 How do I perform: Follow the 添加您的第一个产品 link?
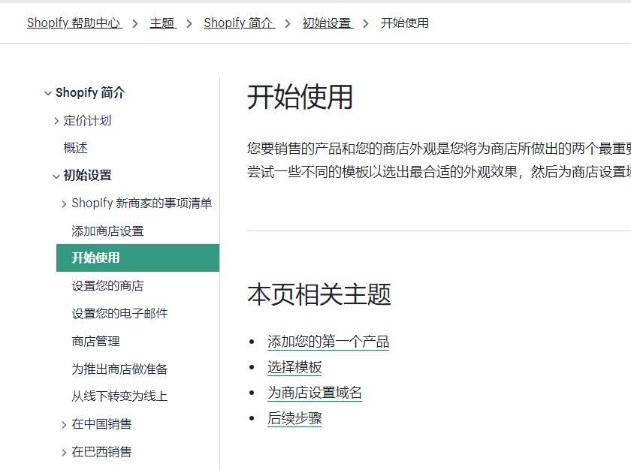tap(328, 342)
